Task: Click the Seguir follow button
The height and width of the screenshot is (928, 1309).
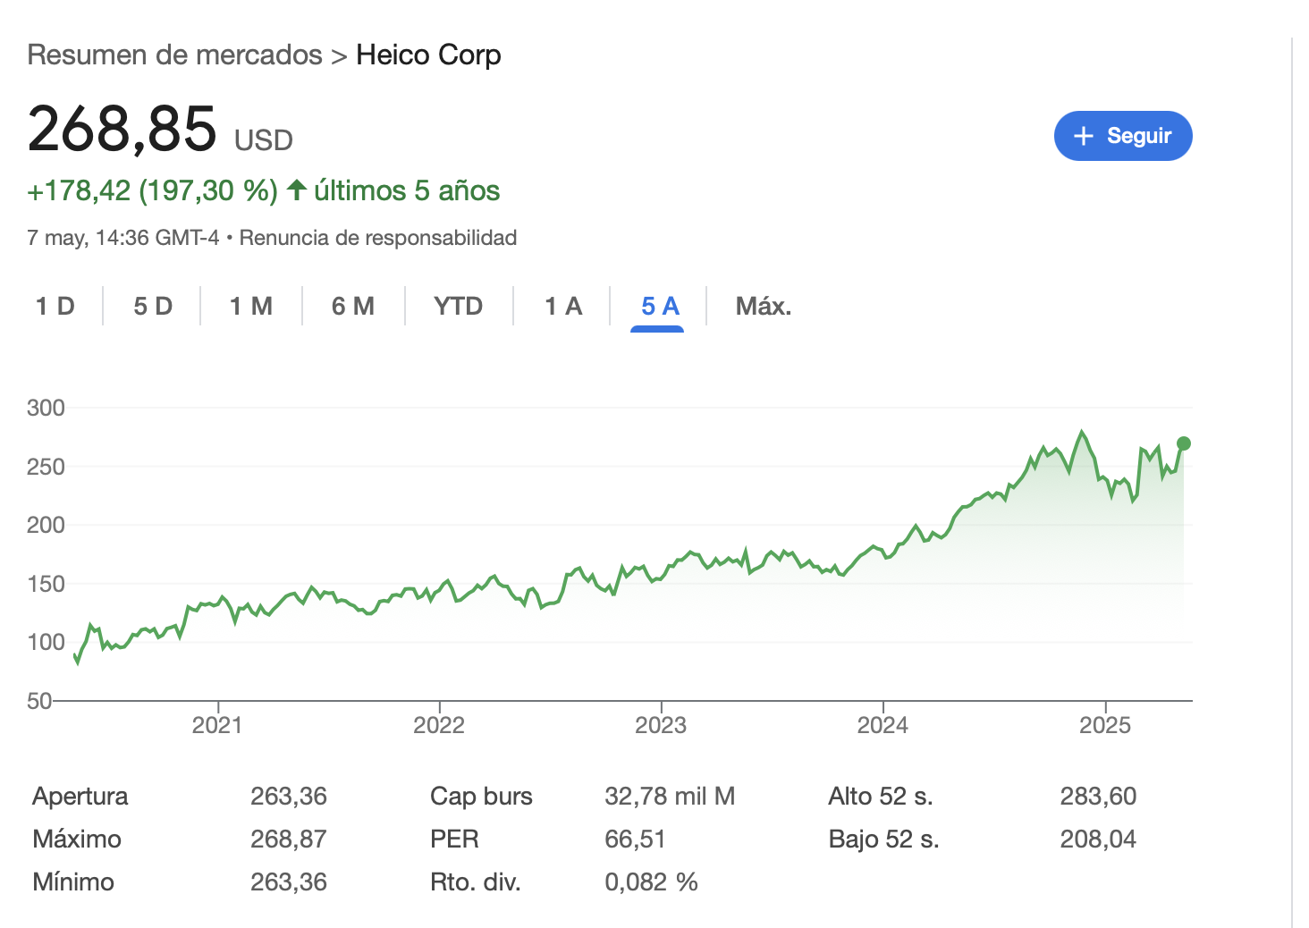Action: 1122,136
